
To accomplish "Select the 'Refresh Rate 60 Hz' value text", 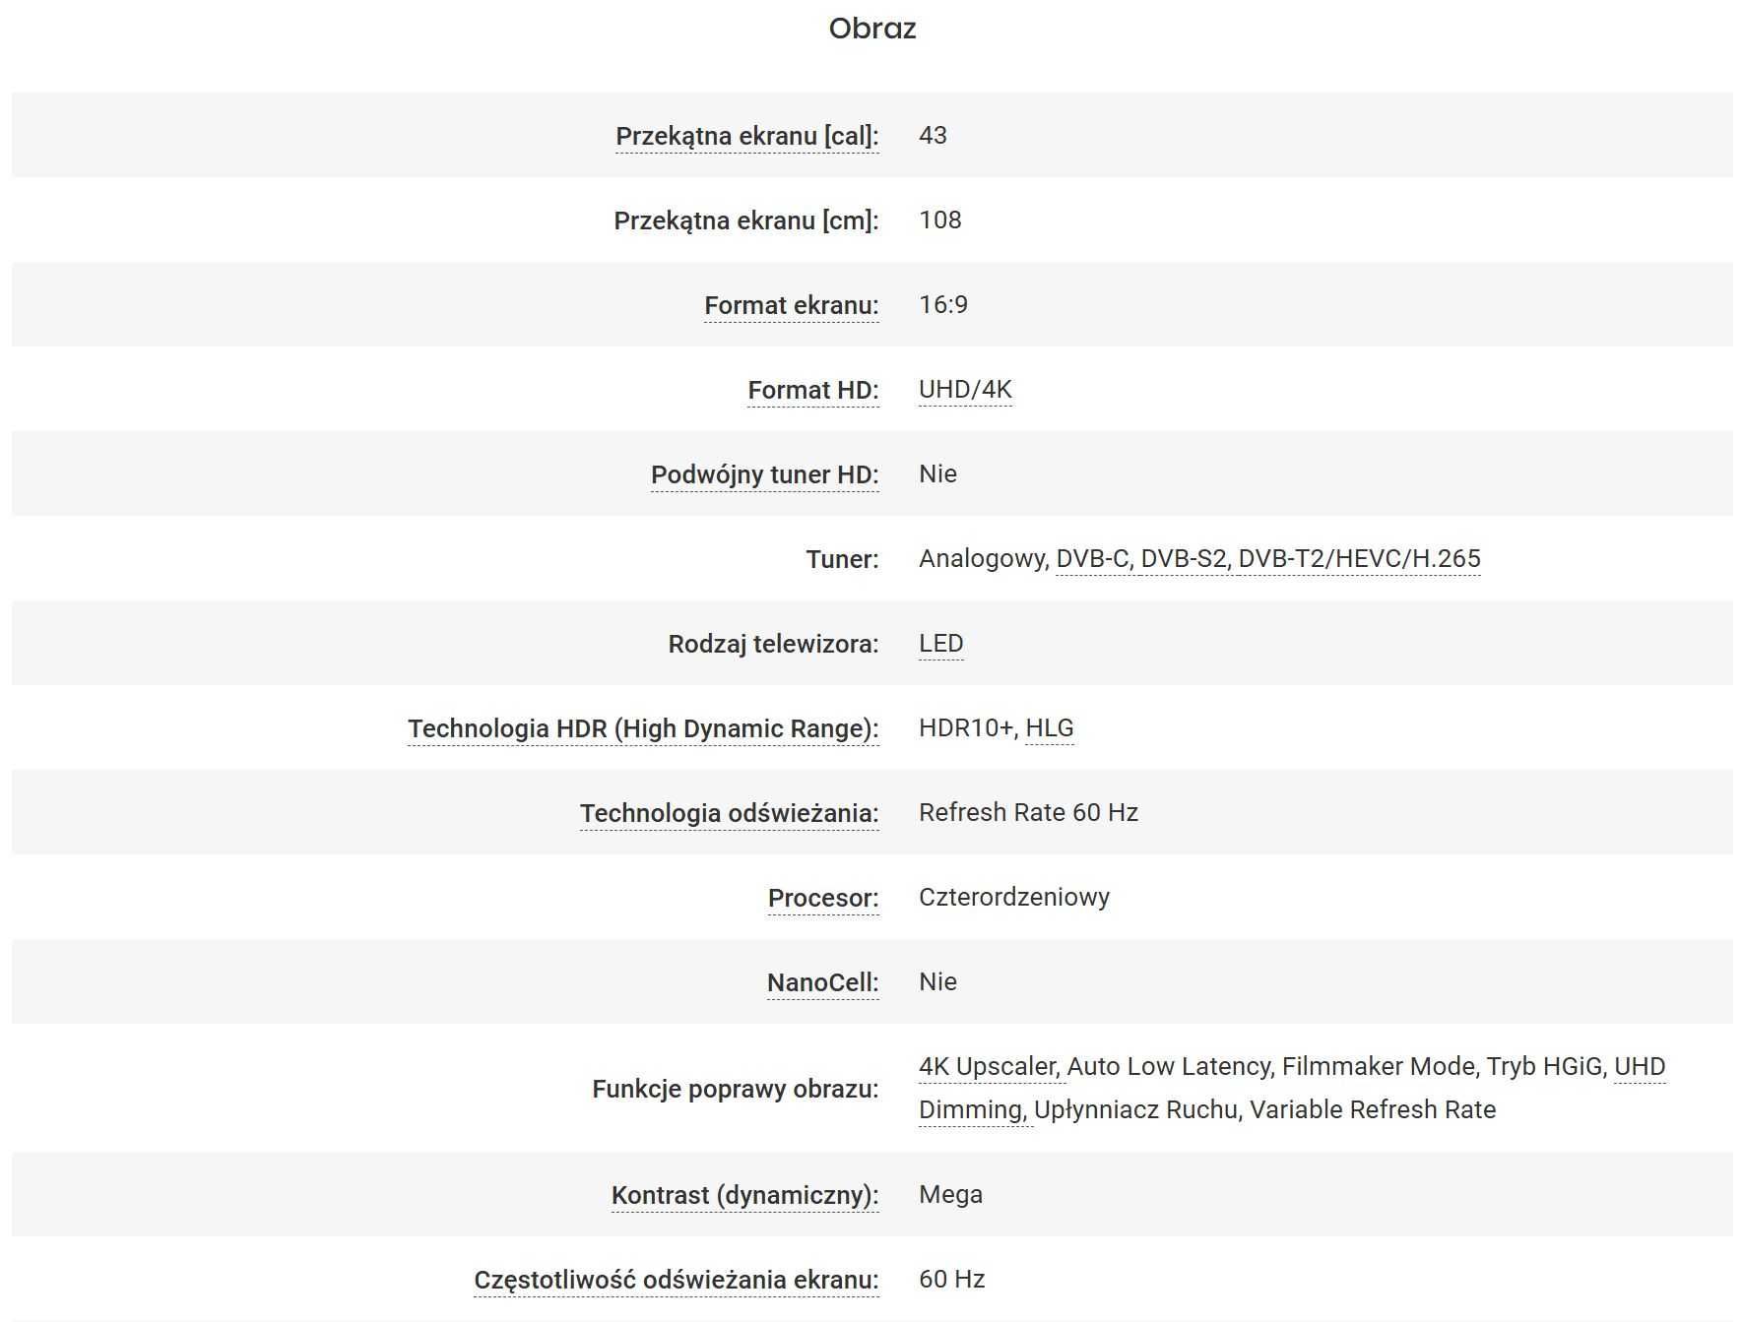I will pyautogui.click(x=1028, y=812).
